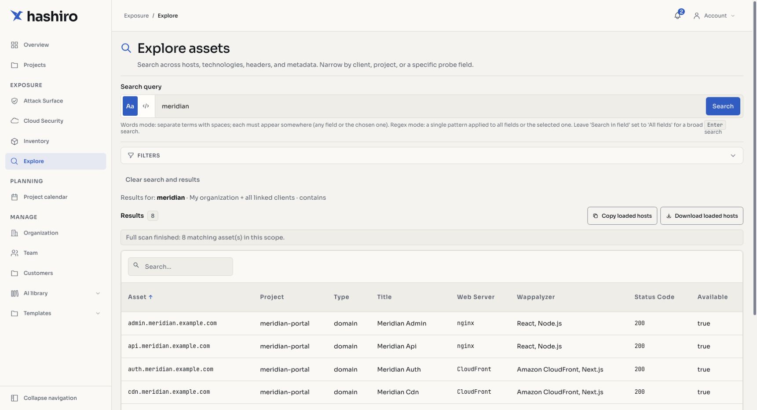This screenshot has width=757, height=410.
Task: Click the Collapse navigation panel icon
Action: 15,398
